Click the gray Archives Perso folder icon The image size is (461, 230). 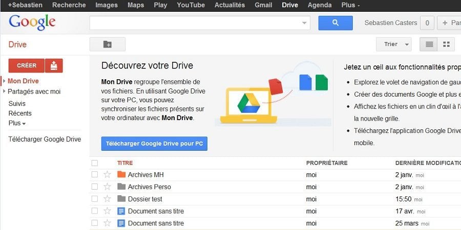coord(121,186)
